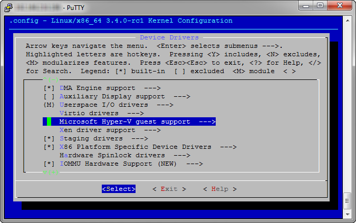356x223 pixels.
Task: Toggle X86 Platform Specific Device Drivers checkbox
Action: pyautogui.click(x=49, y=147)
